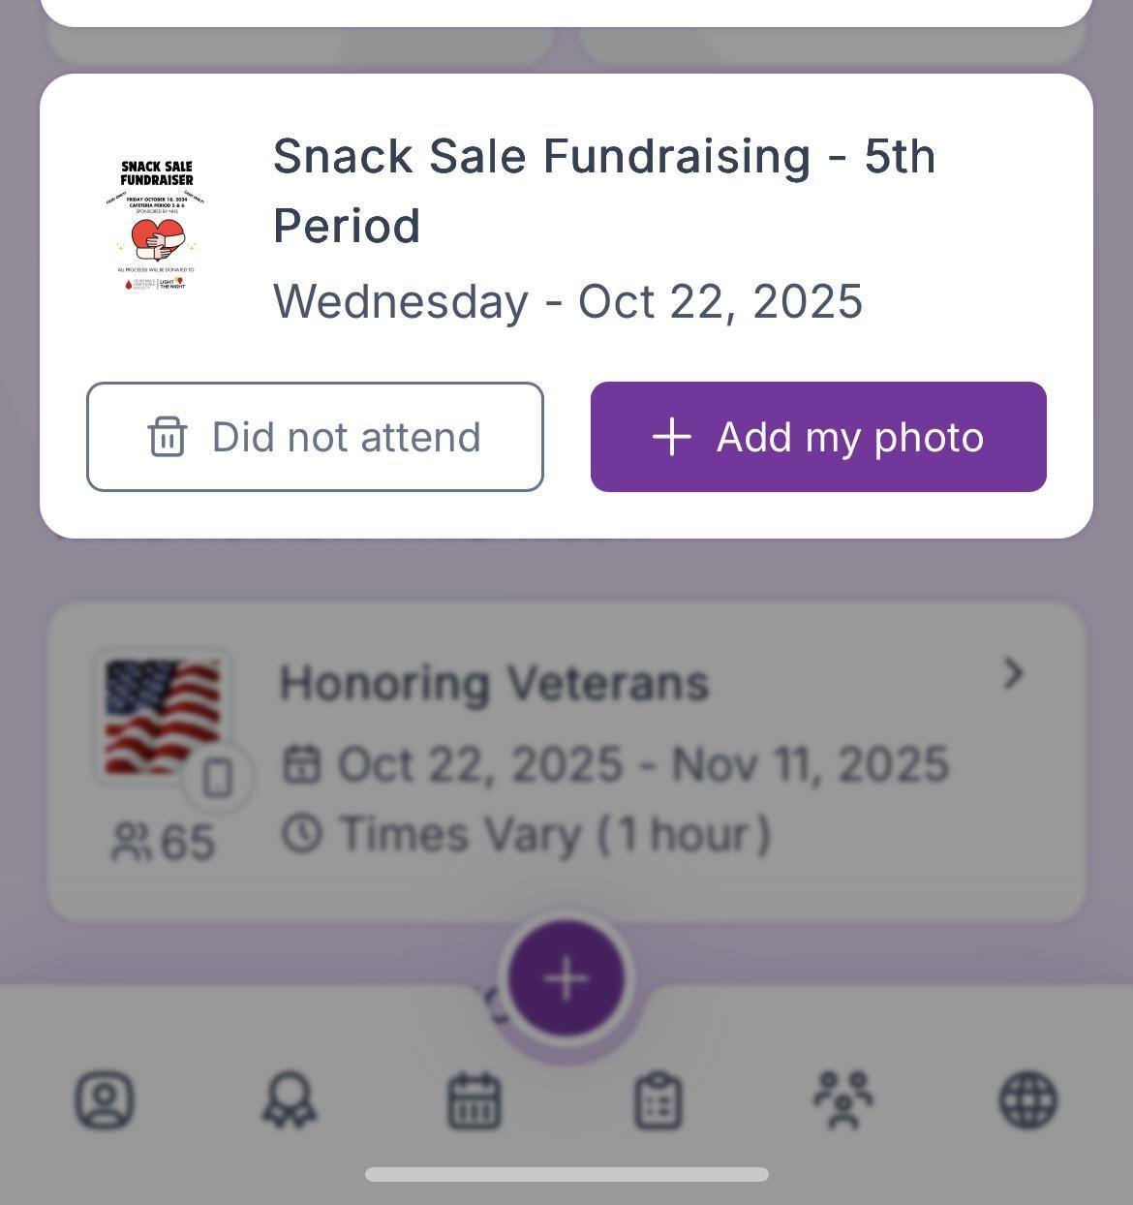Open the clipboard checklist tab

[658, 1100]
